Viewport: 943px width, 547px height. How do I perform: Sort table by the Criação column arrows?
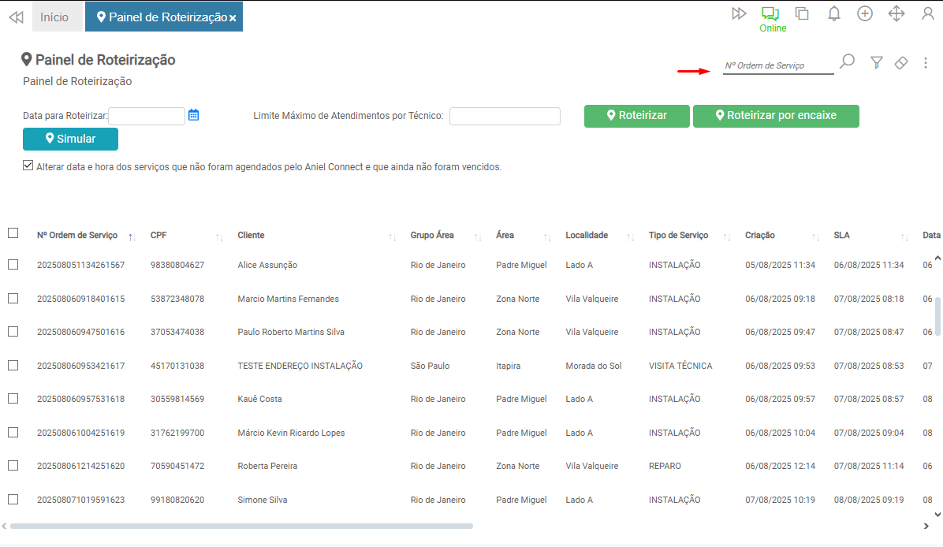tap(816, 236)
